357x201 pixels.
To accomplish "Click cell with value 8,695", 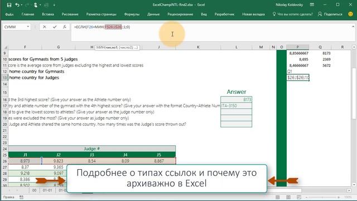I will (x=298, y=59).
